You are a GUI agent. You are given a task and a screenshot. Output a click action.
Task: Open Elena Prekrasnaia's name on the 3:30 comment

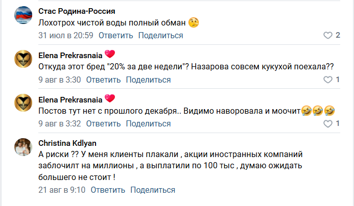pyautogui.click(x=70, y=55)
